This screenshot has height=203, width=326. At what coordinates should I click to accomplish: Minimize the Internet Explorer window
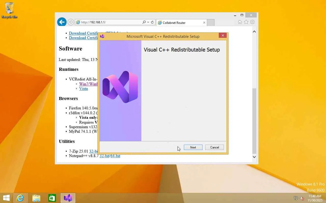pyautogui.click(x=235, y=15)
